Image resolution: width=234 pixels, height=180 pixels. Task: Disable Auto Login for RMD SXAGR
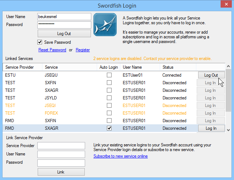(x=109, y=128)
